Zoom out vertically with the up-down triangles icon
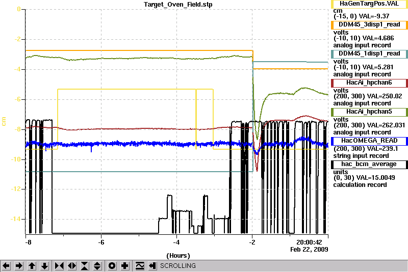The height and width of the screenshot is (272, 408). coord(97,266)
